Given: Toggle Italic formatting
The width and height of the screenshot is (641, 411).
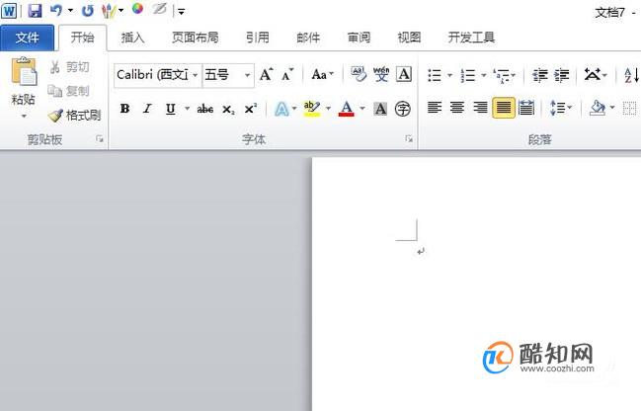Looking at the screenshot, I should coord(147,109).
